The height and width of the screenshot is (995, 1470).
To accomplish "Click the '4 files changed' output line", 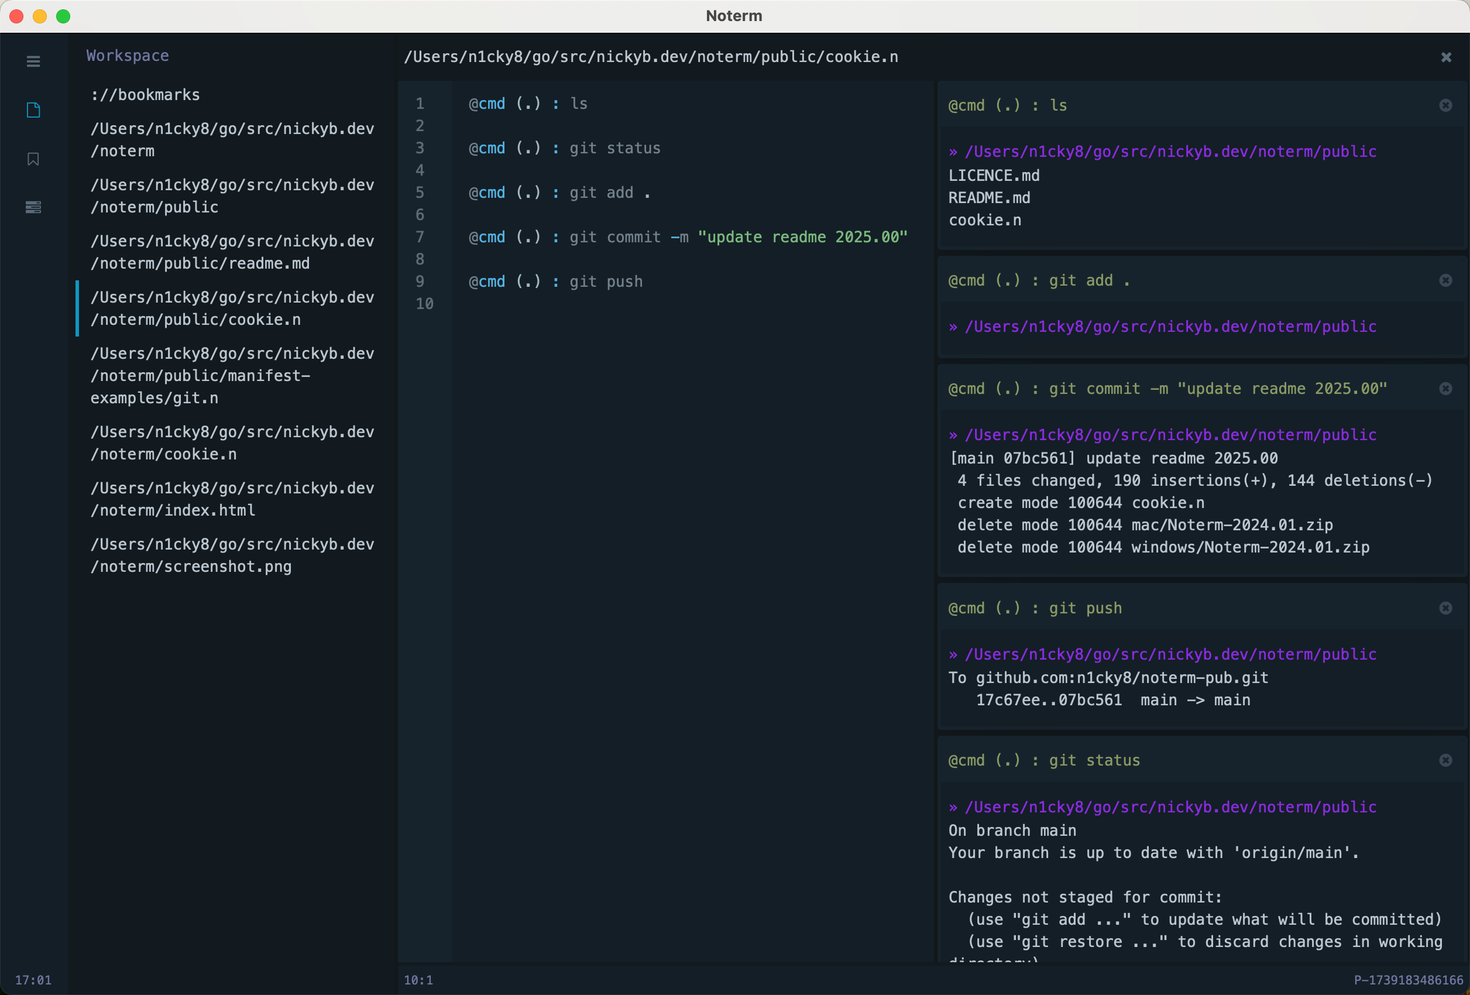I will click(1195, 481).
